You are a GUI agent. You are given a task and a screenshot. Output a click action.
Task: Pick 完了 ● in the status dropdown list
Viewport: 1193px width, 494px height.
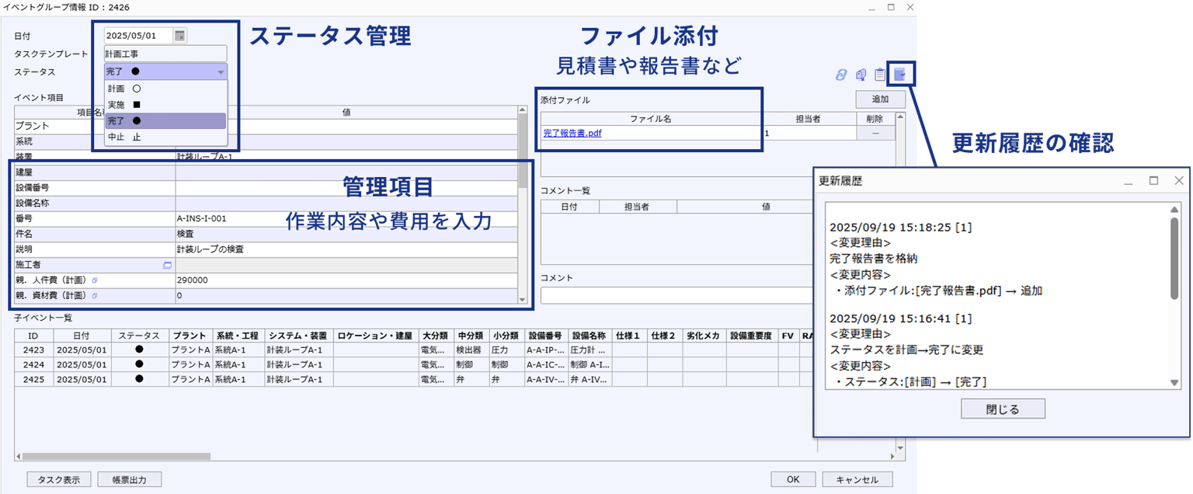[x=165, y=121]
